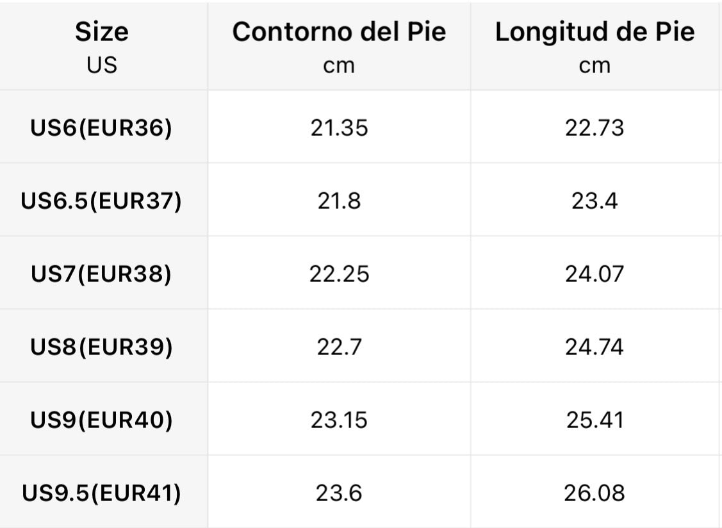Pick the US9.5(EUR41) size label
The height and width of the screenshot is (528, 722).
(x=102, y=493)
